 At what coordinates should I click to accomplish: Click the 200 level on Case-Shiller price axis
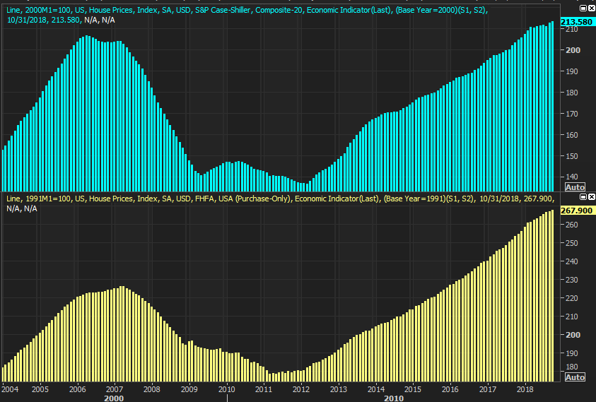[572, 50]
